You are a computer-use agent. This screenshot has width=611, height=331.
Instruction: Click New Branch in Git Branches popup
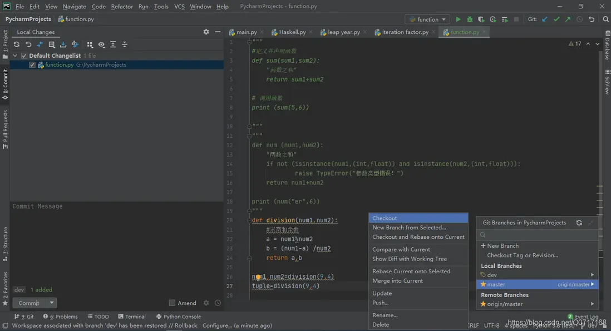tap(502, 245)
